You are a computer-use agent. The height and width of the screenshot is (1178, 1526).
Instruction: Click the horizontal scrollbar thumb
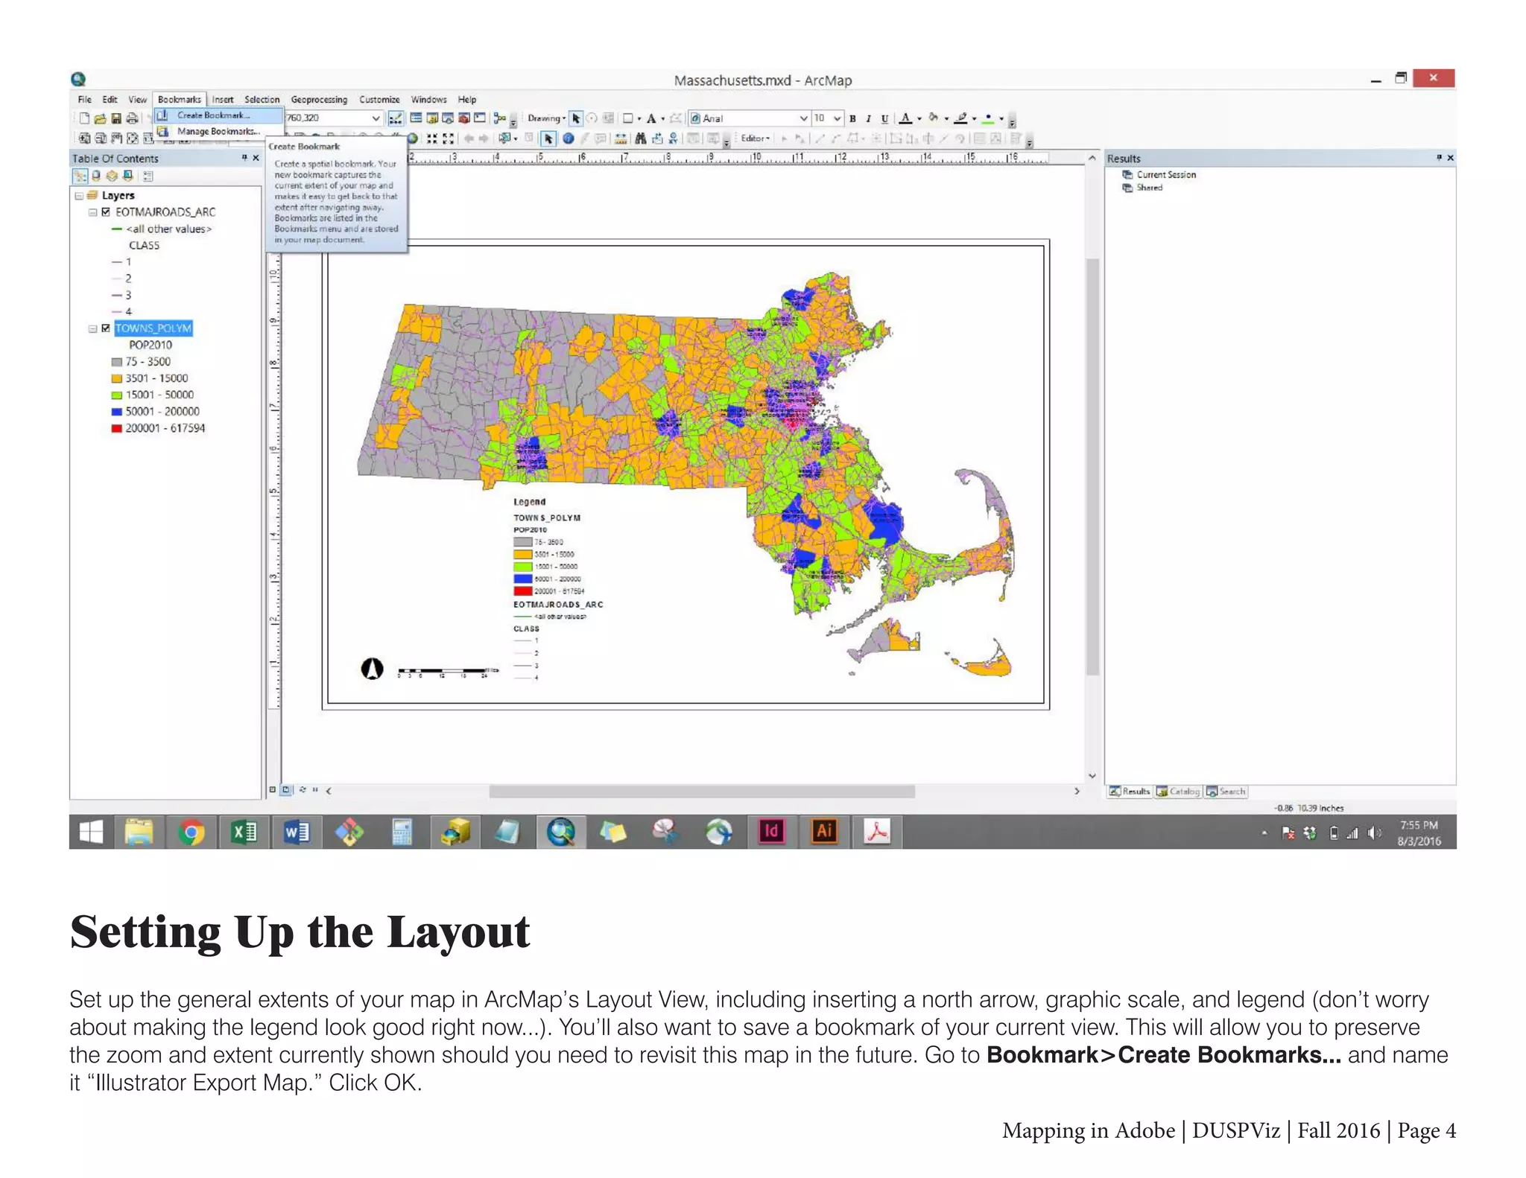[701, 792]
